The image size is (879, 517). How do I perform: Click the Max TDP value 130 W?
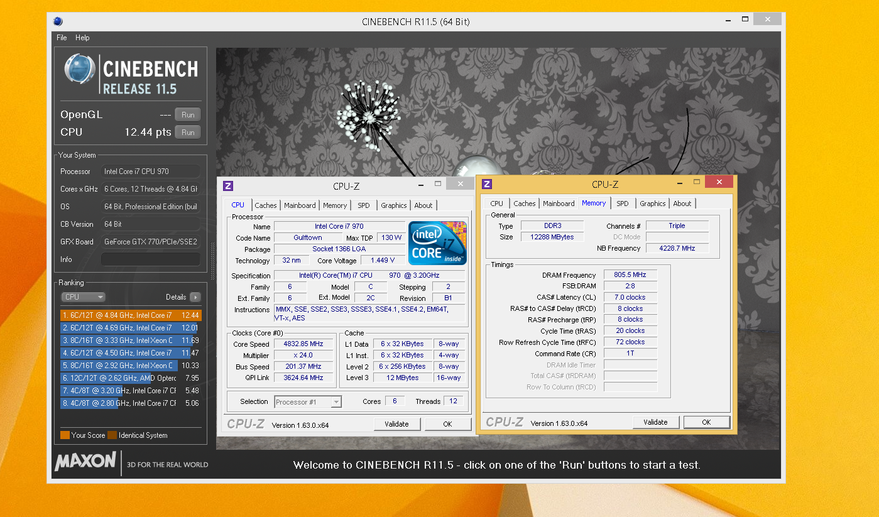coord(391,238)
